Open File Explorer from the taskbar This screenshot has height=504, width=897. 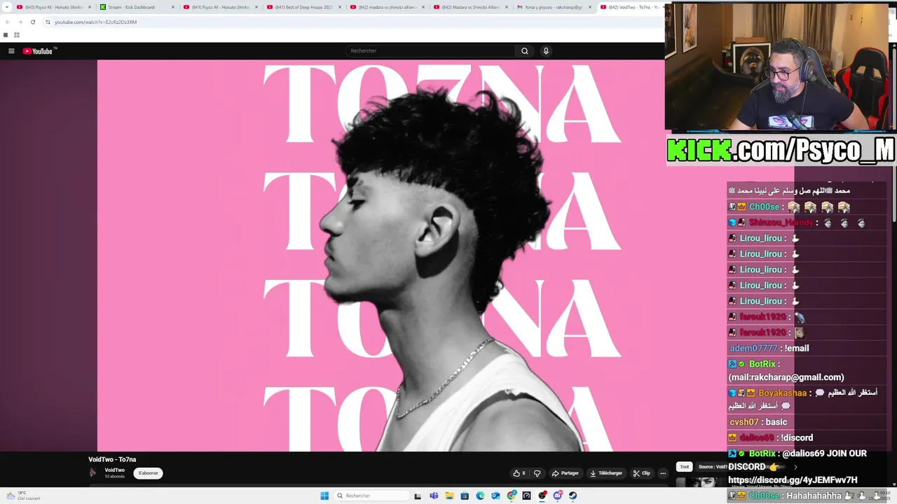[x=449, y=496]
